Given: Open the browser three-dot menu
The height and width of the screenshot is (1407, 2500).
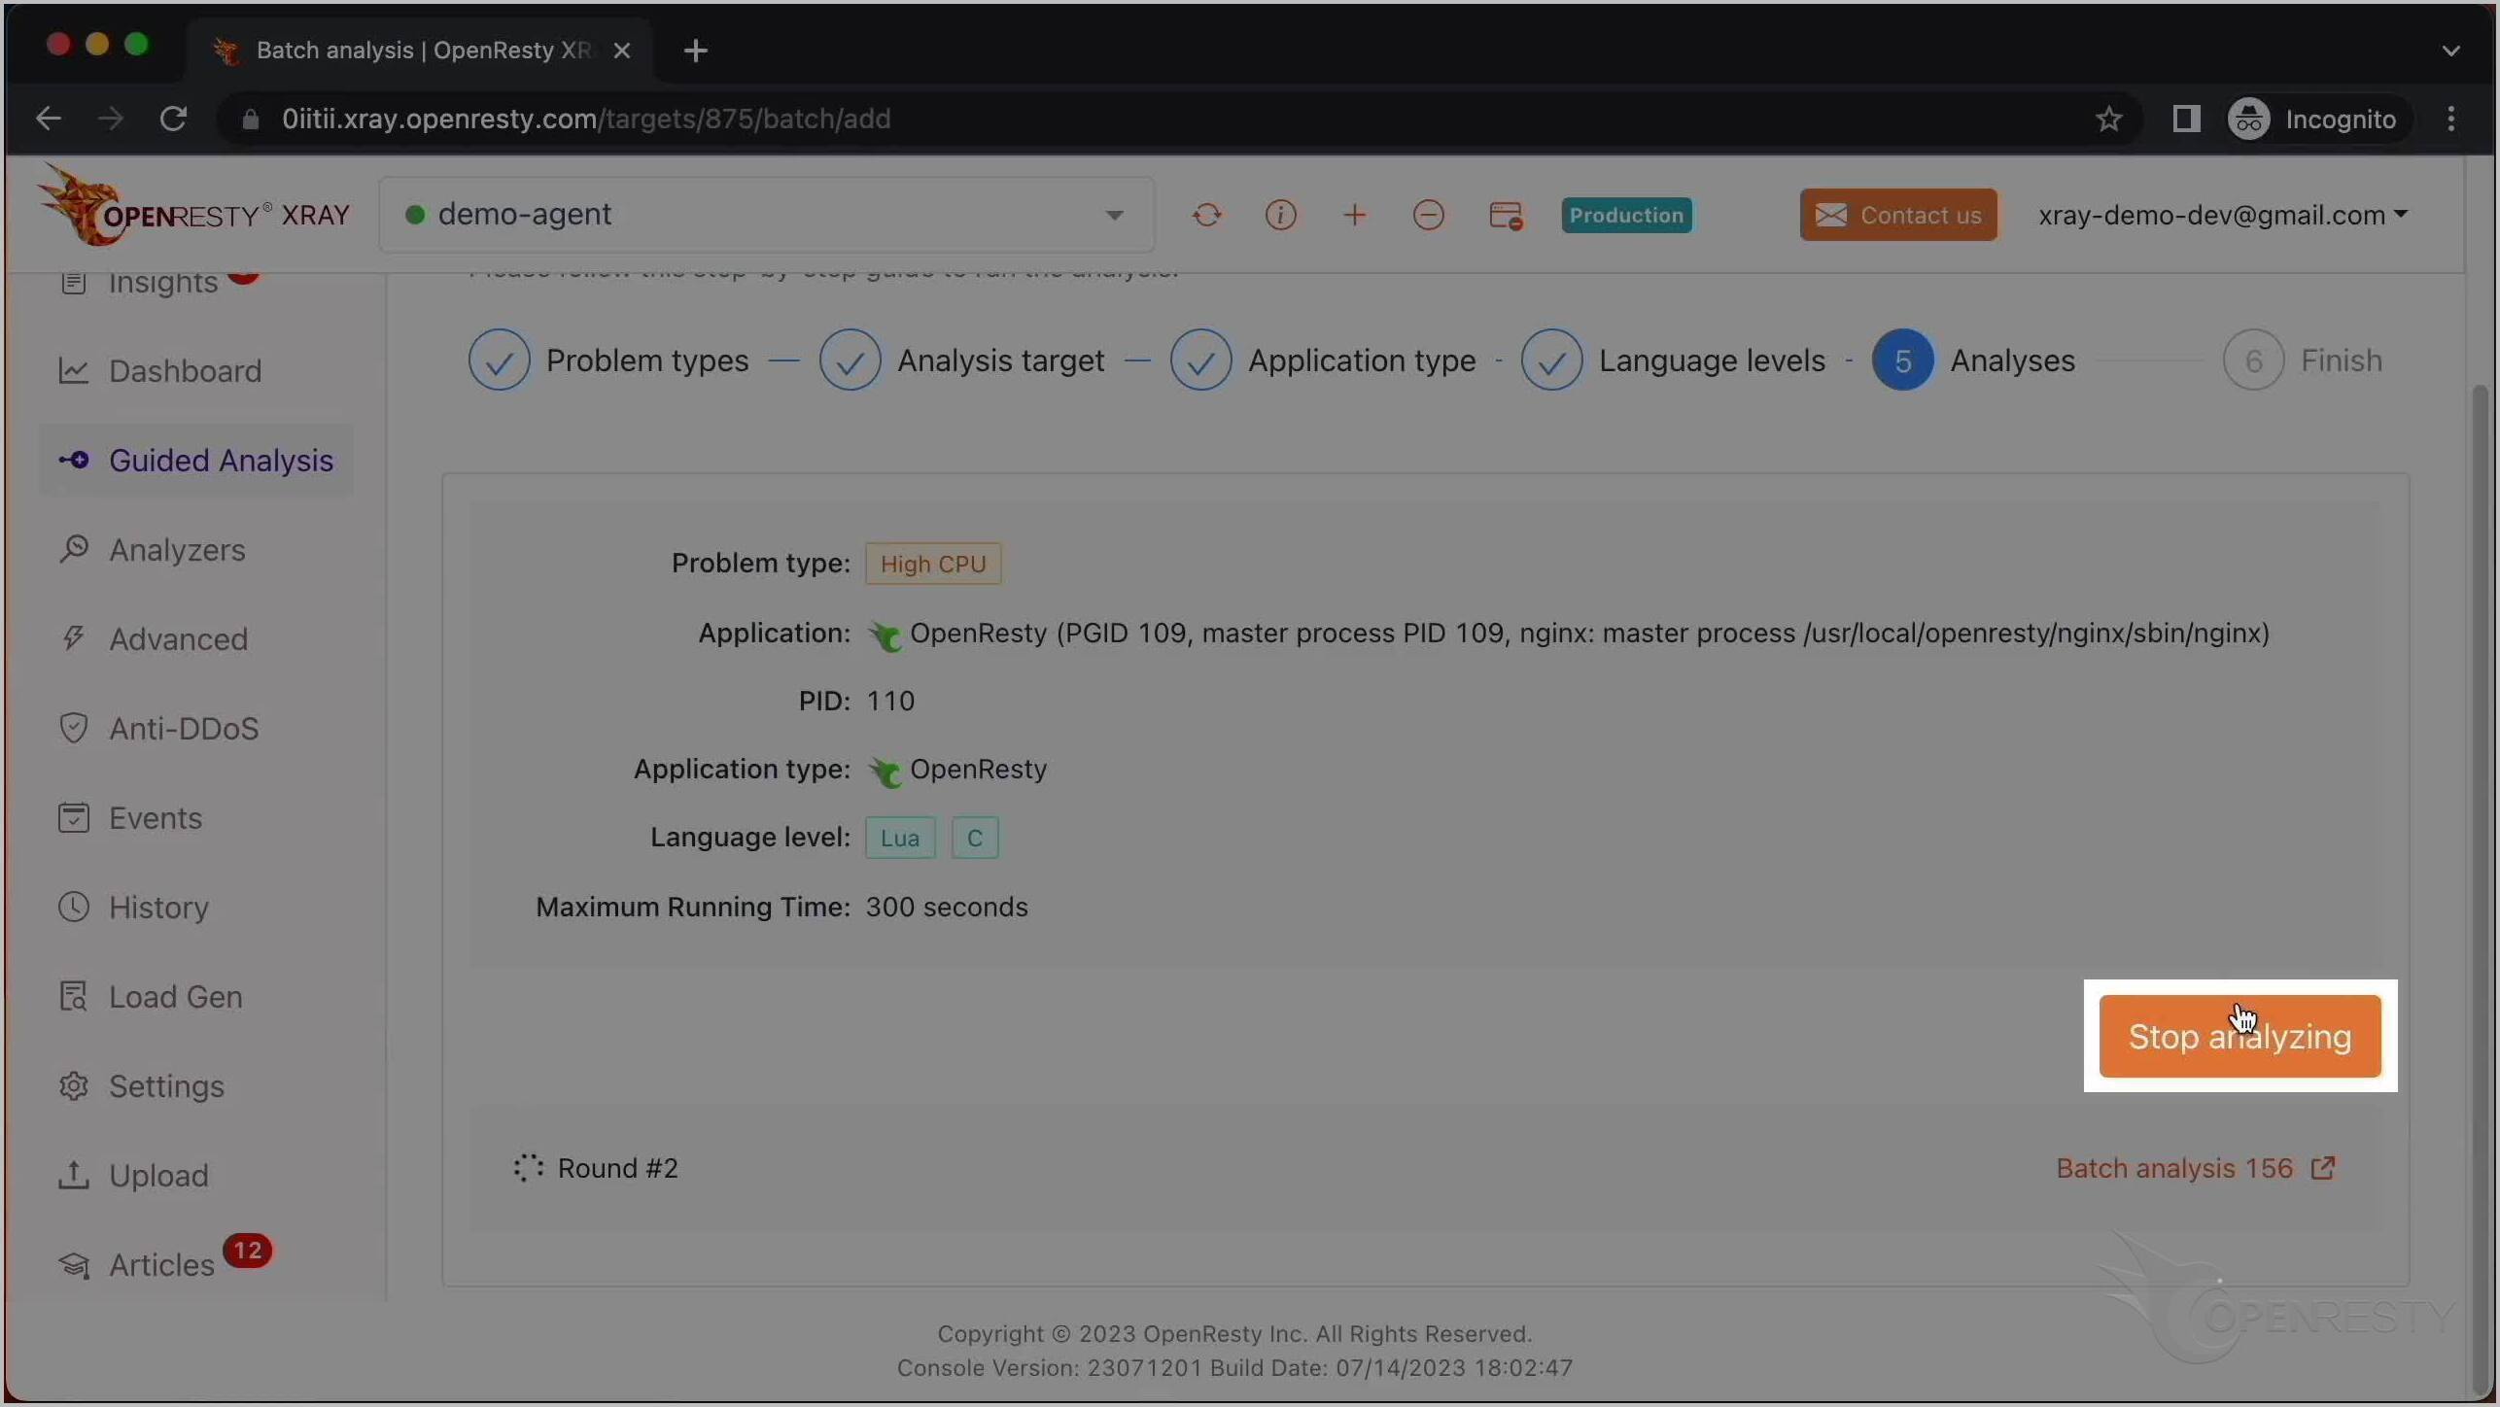Looking at the screenshot, I should [x=2451, y=119].
